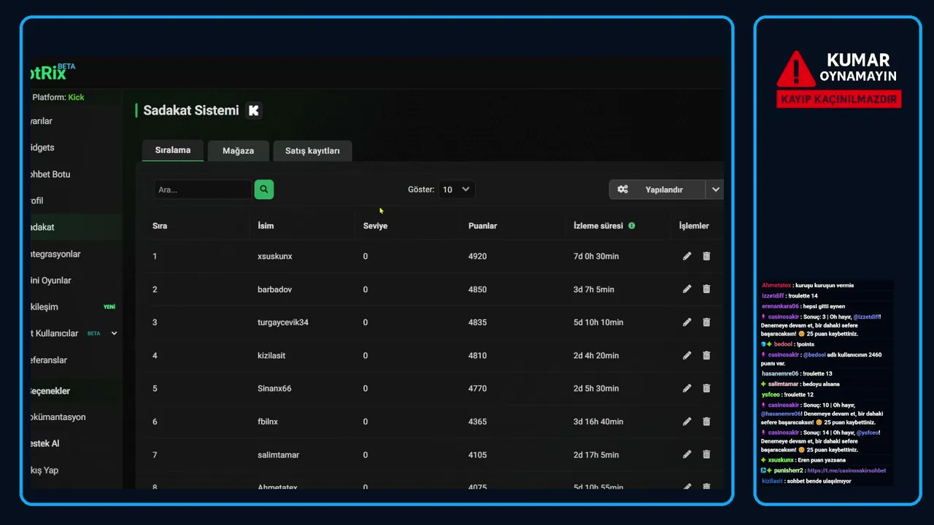The image size is (934, 525).
Task: Sort by the Sıra column header
Action: coord(160,226)
